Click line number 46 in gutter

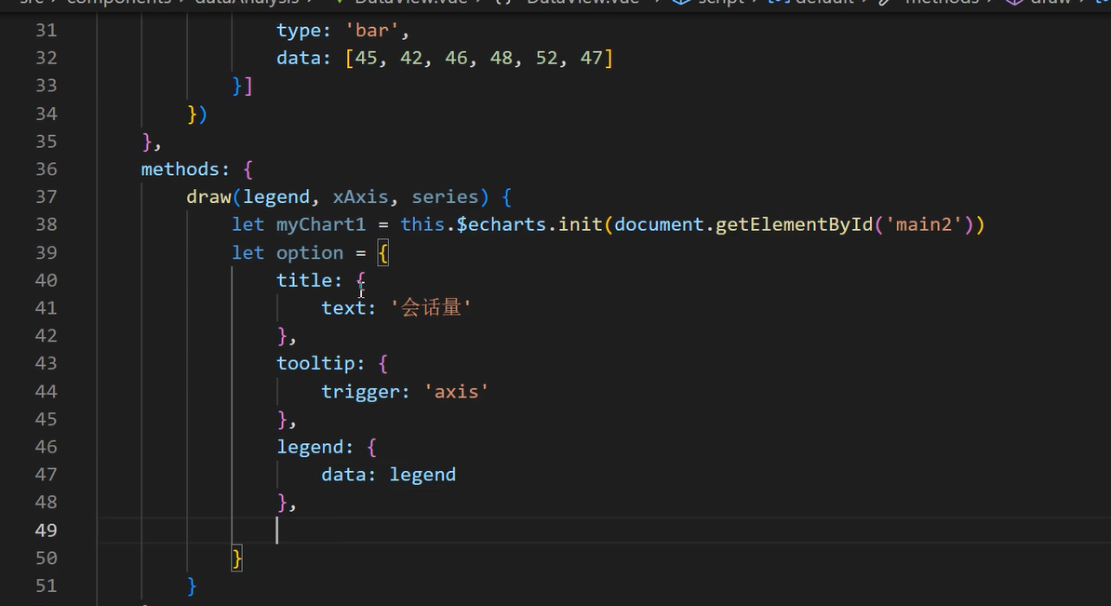[x=46, y=447]
